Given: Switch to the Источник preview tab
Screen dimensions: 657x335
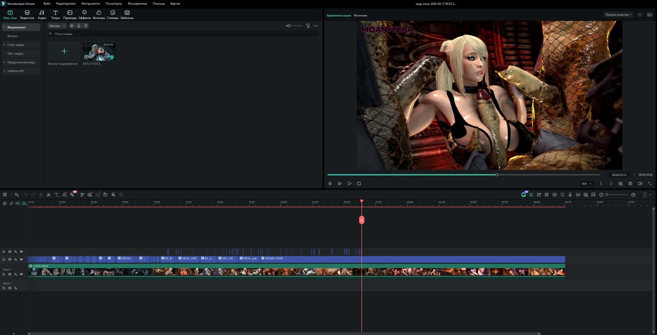Looking at the screenshot, I should pos(360,15).
